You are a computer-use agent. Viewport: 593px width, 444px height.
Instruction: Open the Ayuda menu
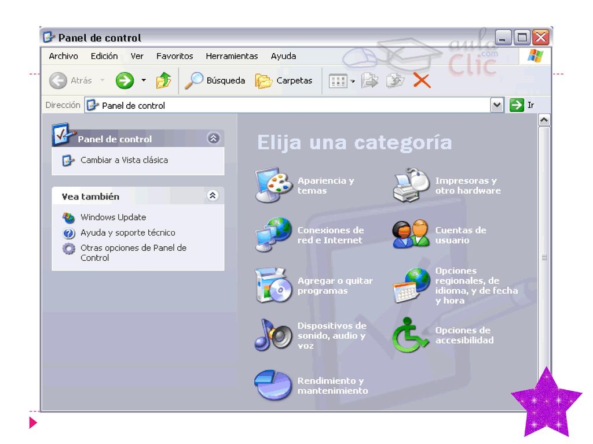(283, 56)
